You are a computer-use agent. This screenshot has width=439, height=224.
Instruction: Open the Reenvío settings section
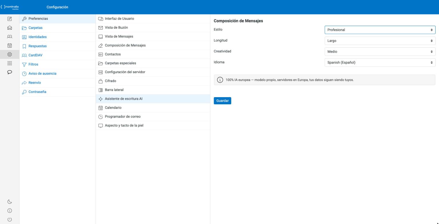pyautogui.click(x=57, y=83)
